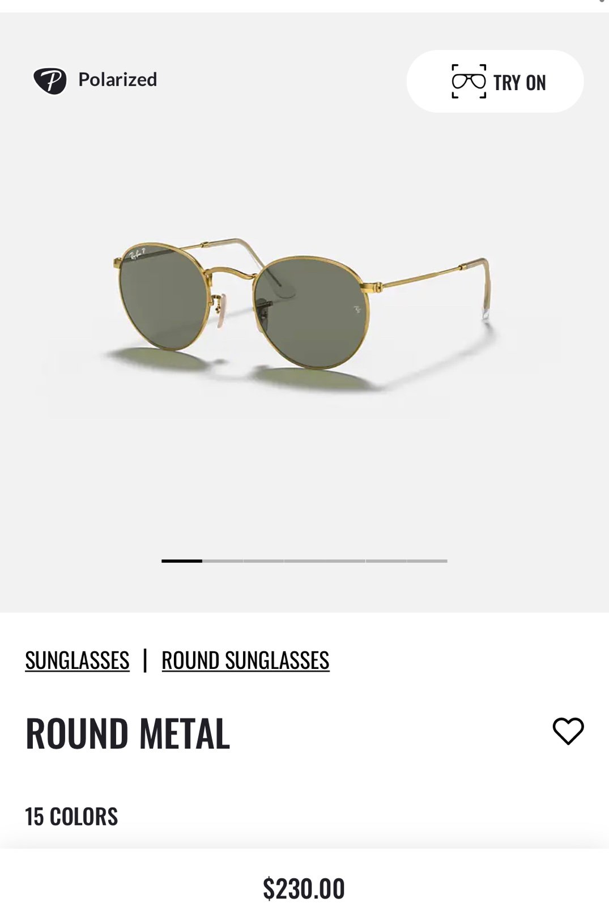Select the second-to-last carousel indicator segment

(386, 561)
